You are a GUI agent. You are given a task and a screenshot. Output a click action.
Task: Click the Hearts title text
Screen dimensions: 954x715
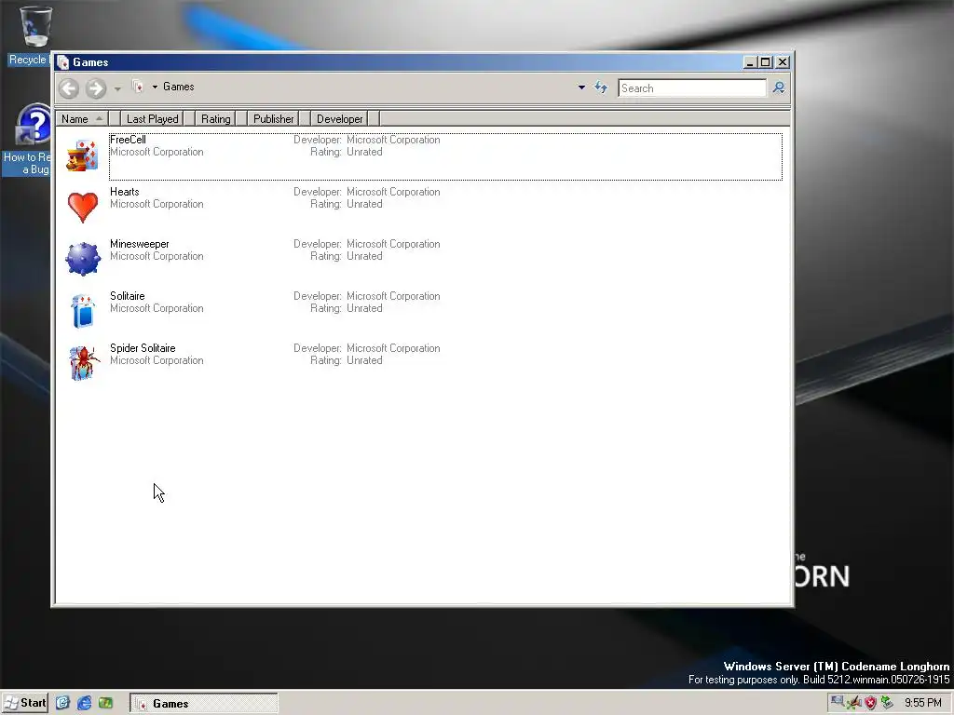tap(125, 192)
